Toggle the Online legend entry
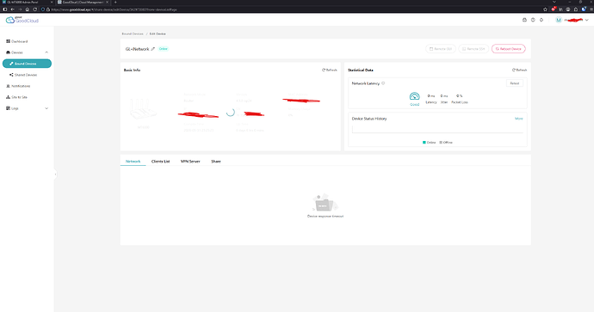Image resolution: width=594 pixels, height=312 pixels. pos(429,143)
